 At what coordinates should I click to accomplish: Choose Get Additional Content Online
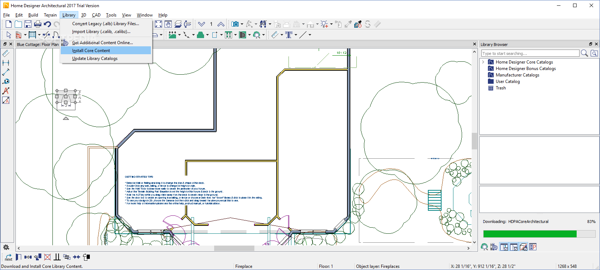(106, 43)
